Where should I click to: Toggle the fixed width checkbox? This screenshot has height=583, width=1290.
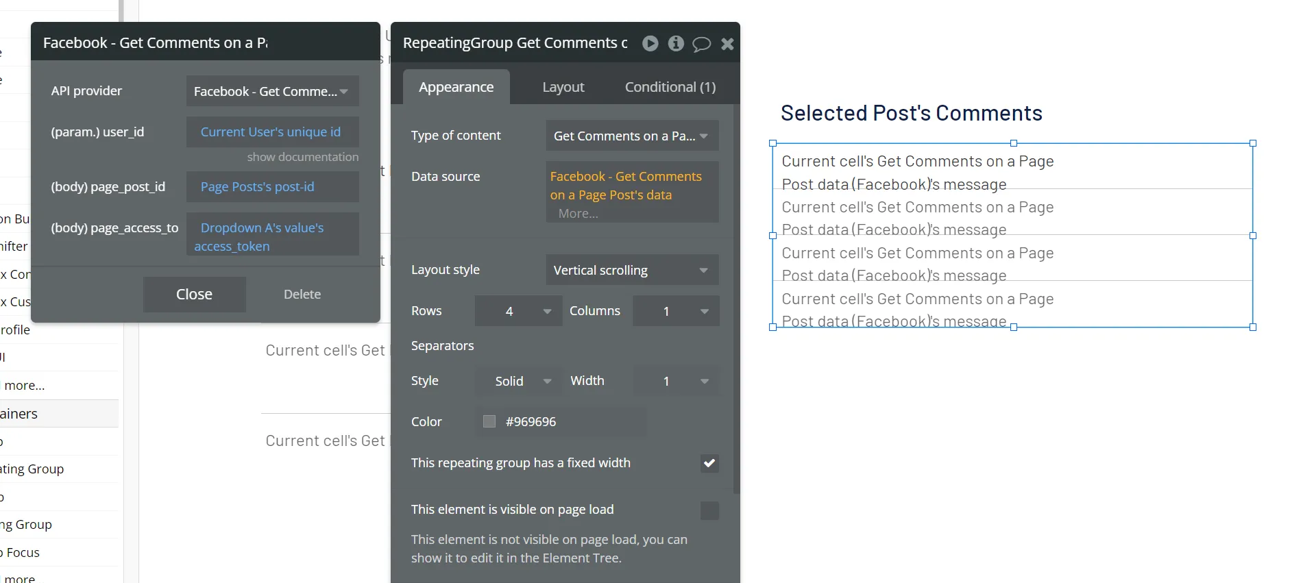tap(709, 463)
